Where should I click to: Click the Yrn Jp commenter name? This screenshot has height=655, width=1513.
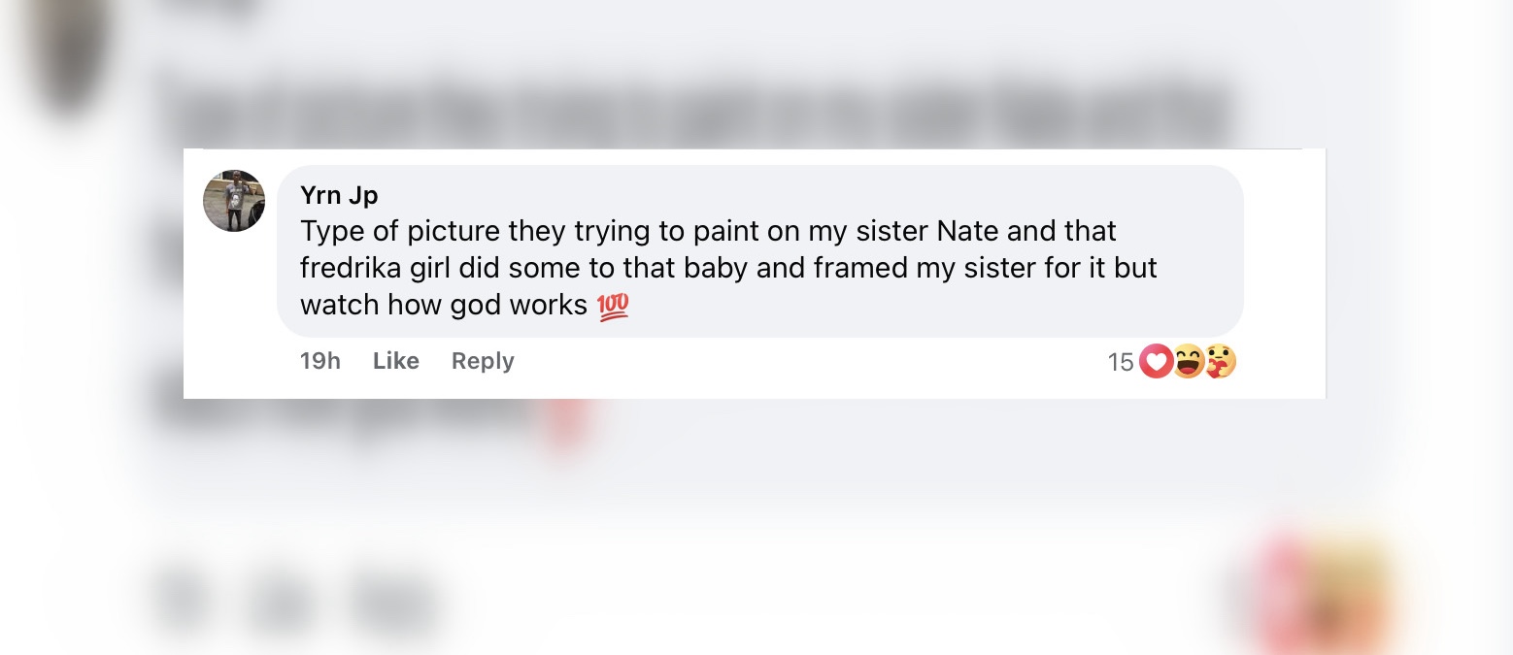[x=339, y=195]
